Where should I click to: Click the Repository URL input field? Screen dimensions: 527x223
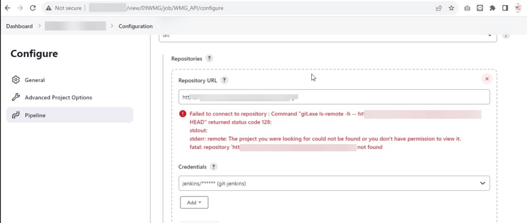coord(334,97)
